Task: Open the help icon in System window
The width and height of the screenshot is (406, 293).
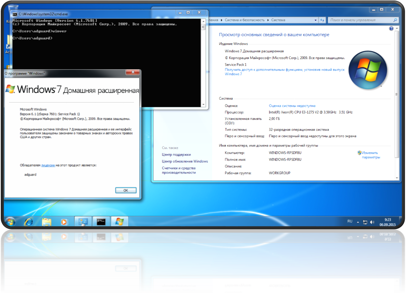Action: [391, 29]
